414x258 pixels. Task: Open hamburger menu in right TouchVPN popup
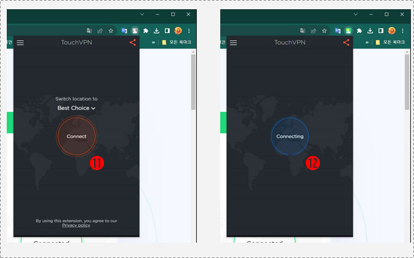point(233,42)
